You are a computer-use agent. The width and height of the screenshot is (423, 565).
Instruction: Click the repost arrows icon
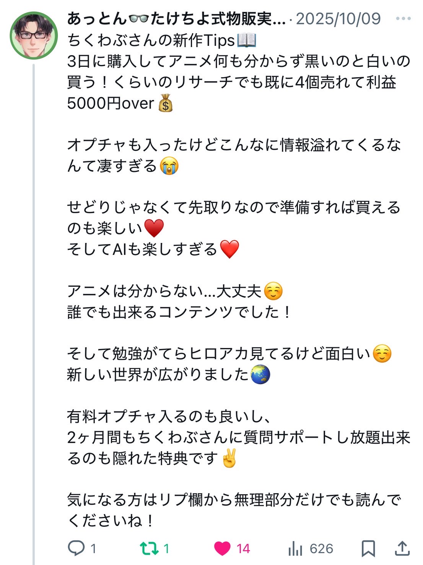coord(149,548)
